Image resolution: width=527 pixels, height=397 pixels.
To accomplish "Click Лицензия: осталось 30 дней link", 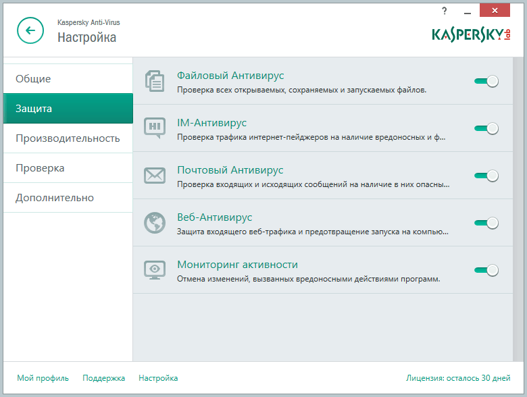I will coord(458,378).
